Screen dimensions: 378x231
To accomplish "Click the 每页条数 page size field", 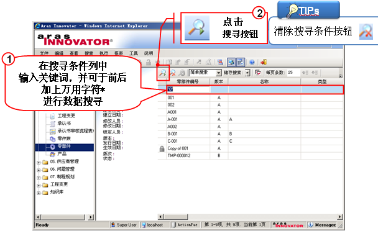I will tap(293, 73).
